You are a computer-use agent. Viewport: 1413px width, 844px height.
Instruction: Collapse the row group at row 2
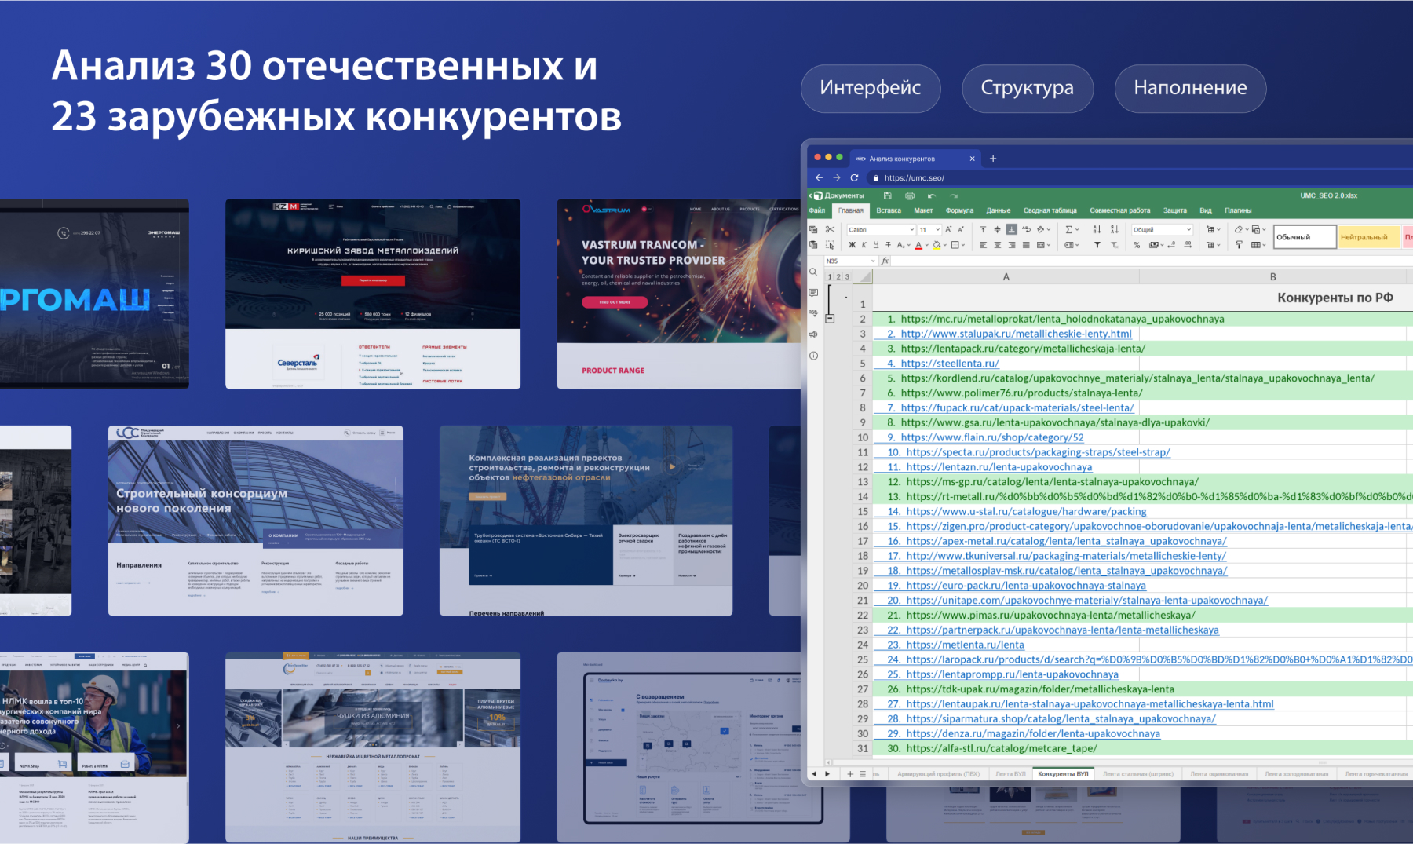pyautogui.click(x=830, y=319)
